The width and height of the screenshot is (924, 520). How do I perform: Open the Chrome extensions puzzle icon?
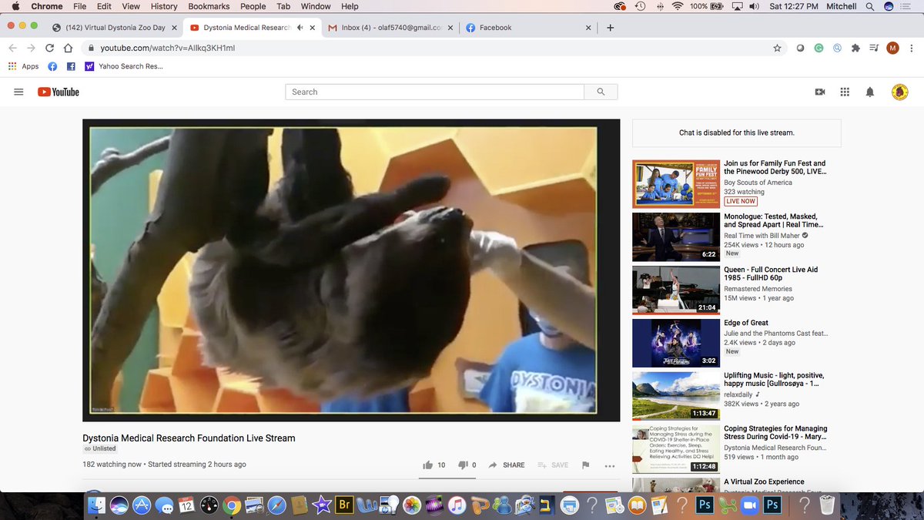[855, 48]
